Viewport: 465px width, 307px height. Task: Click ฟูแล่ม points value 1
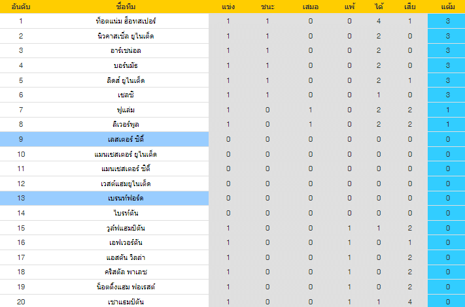pos(447,110)
